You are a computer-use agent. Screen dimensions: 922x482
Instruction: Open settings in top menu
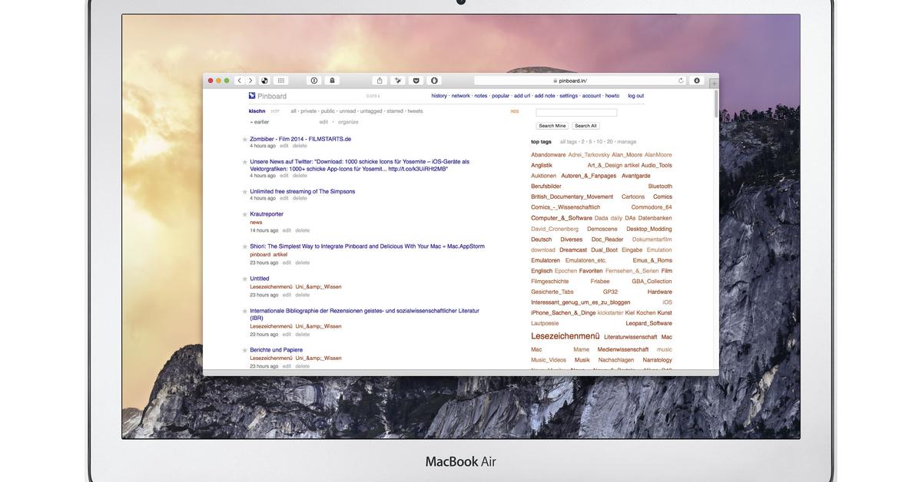[x=569, y=96]
